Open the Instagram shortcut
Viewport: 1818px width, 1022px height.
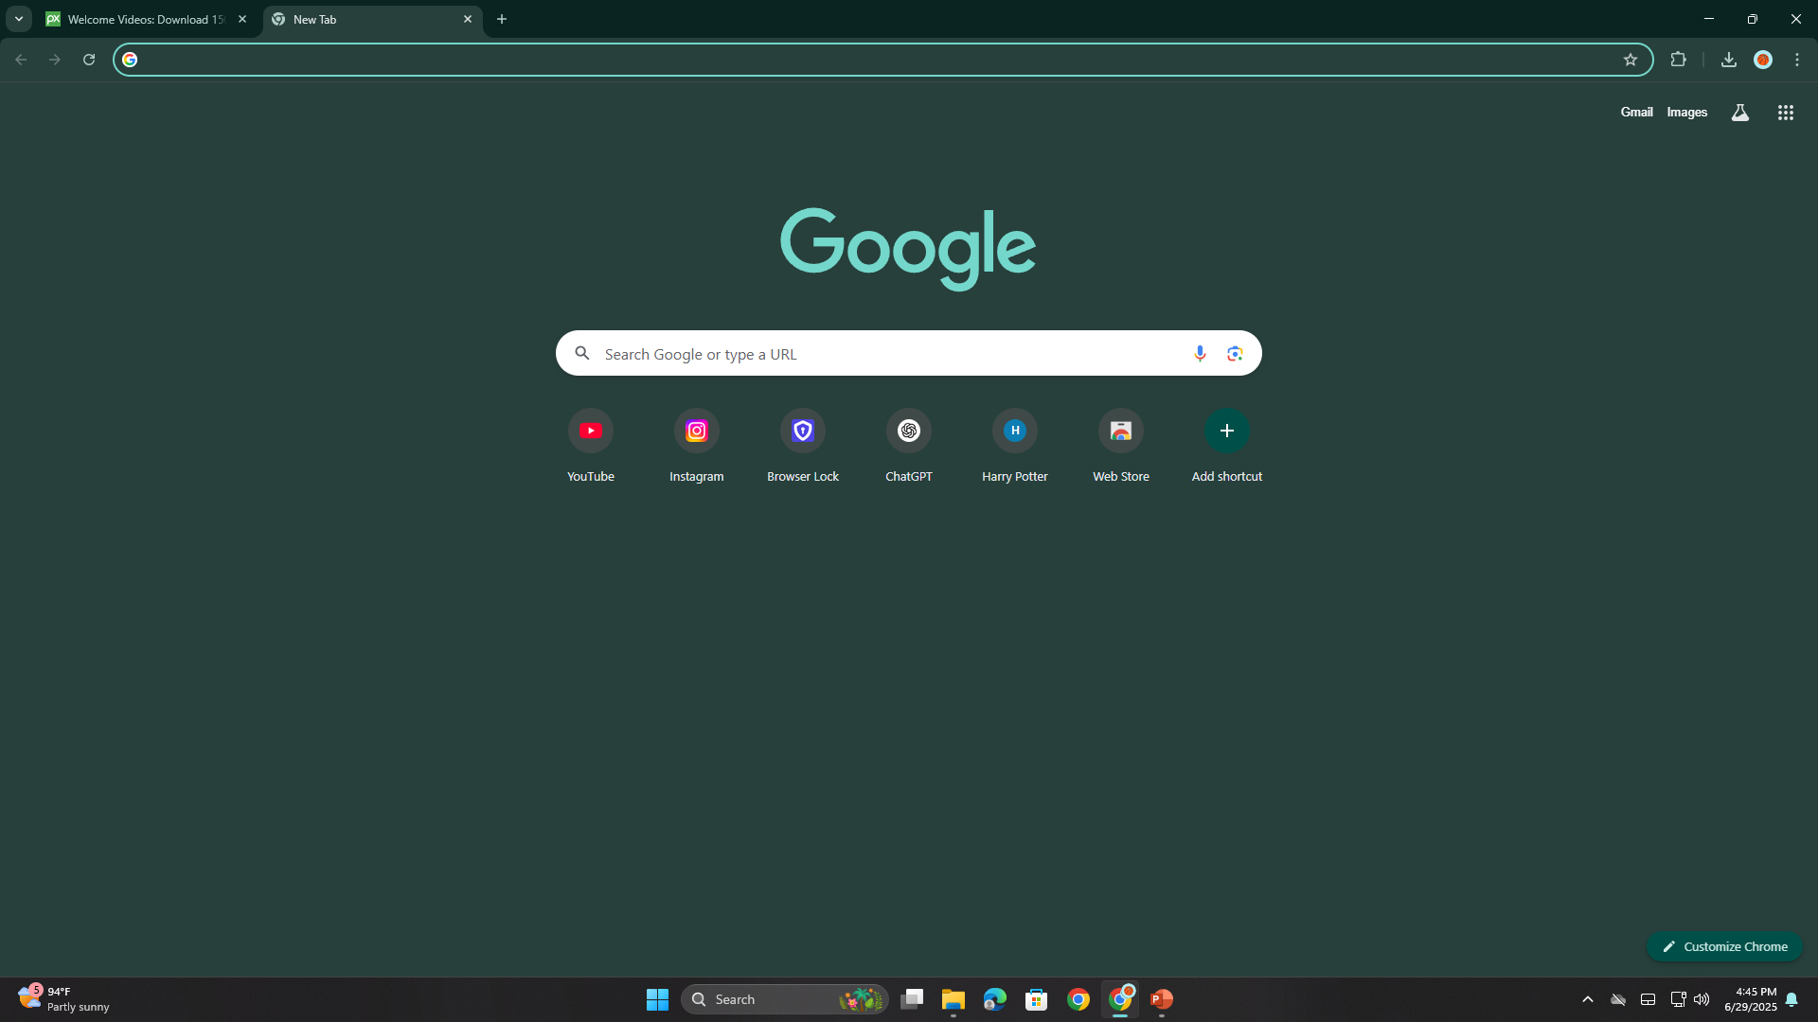pyautogui.click(x=697, y=447)
